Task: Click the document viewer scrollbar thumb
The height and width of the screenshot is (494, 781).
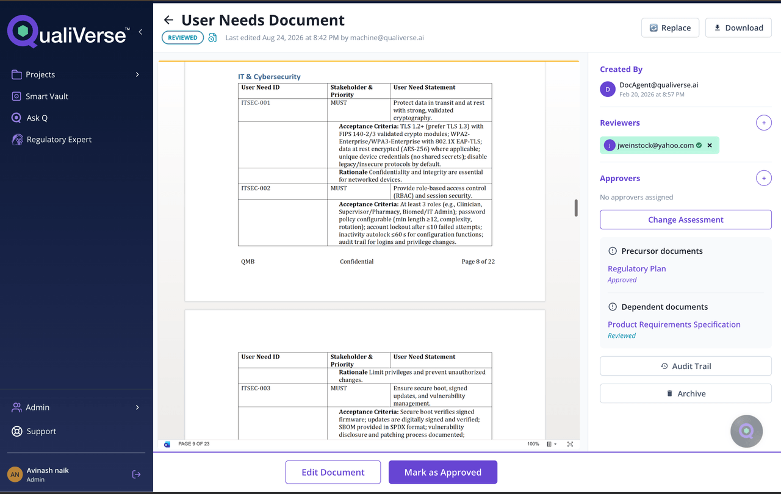Action: pos(576,208)
